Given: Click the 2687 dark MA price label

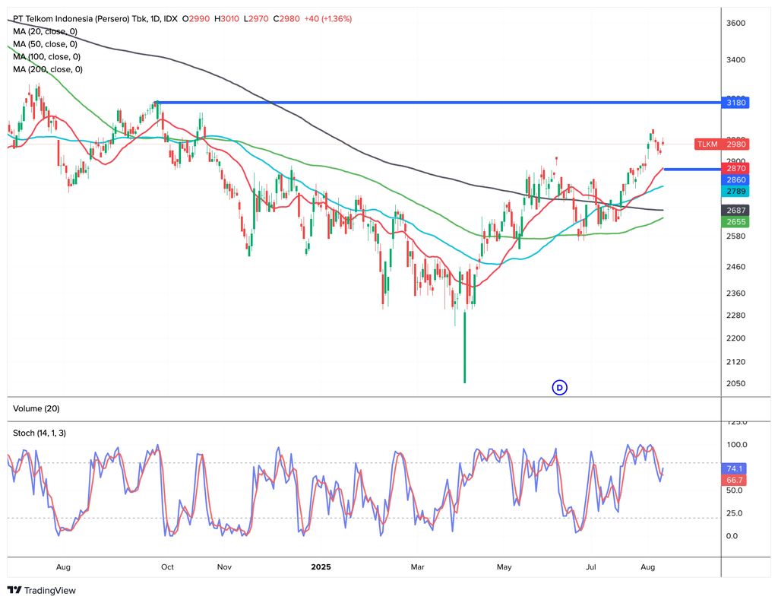Looking at the screenshot, I should click(x=735, y=210).
